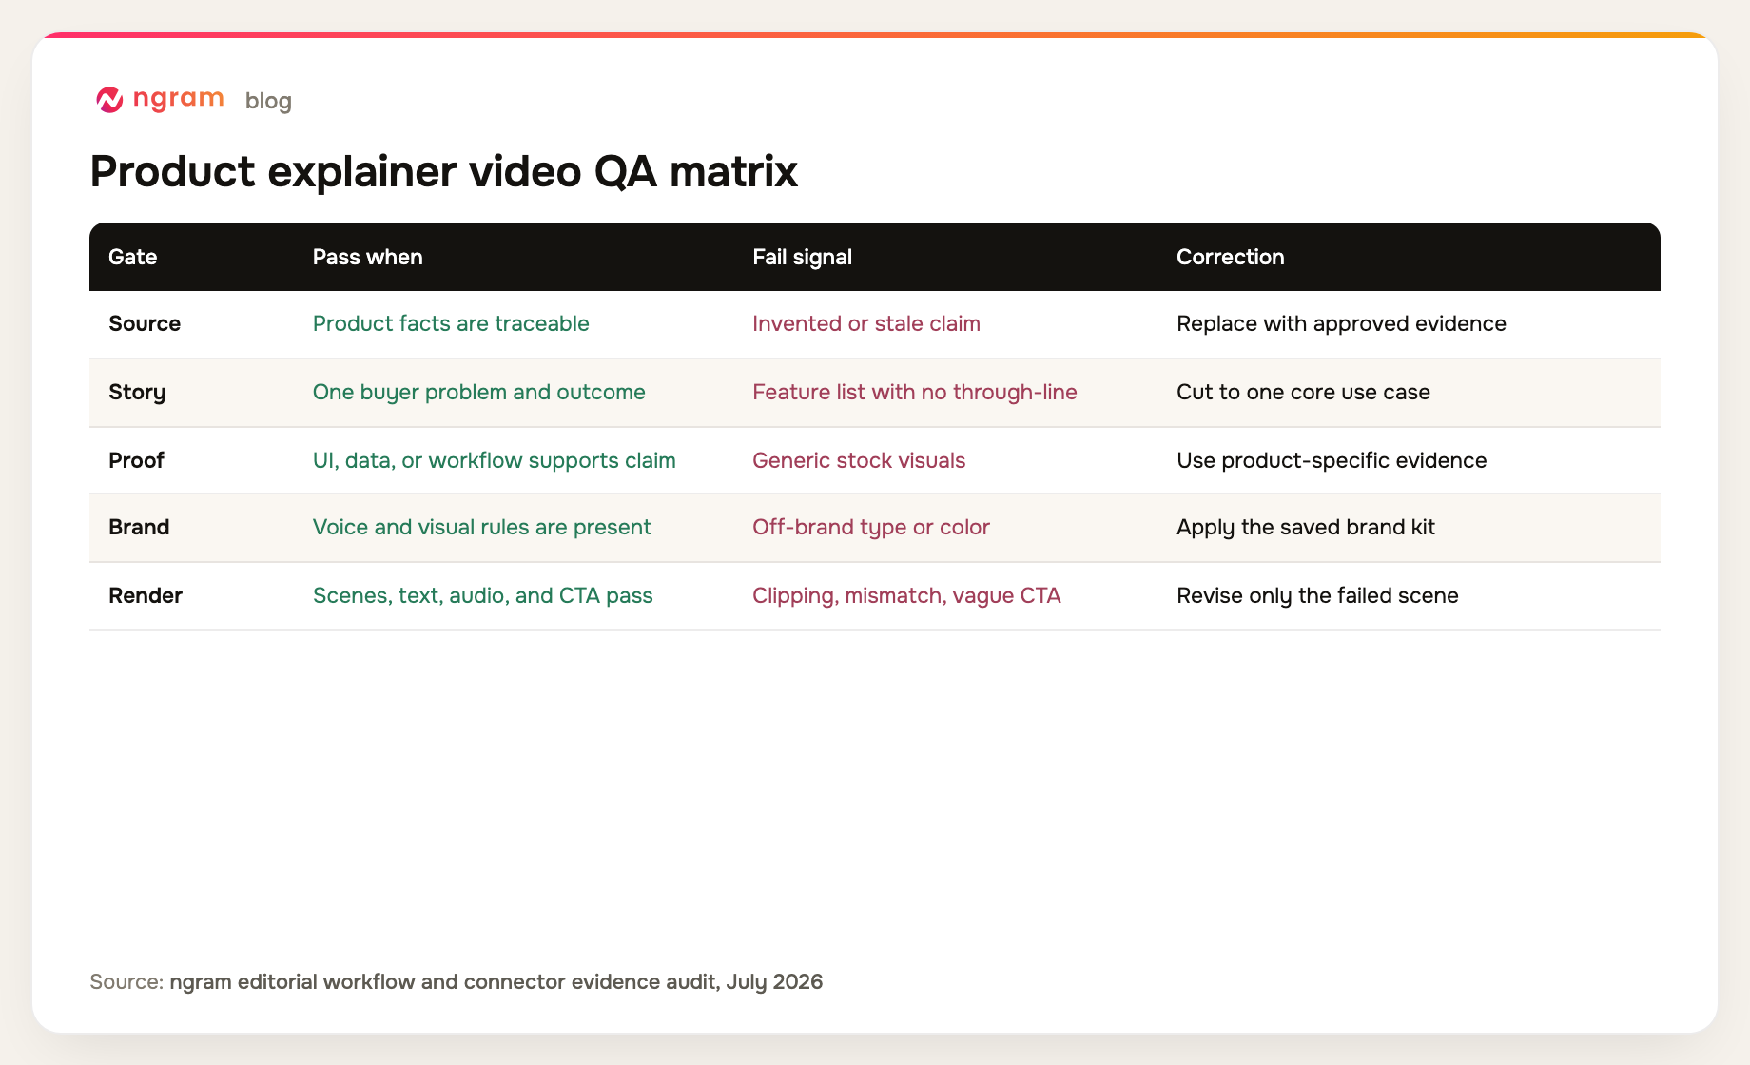Click 'One buyer problem and outcome' cell
The image size is (1750, 1065).
pos(479,392)
